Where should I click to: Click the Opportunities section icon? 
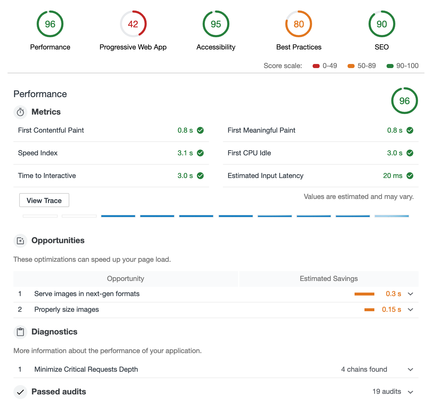point(20,241)
